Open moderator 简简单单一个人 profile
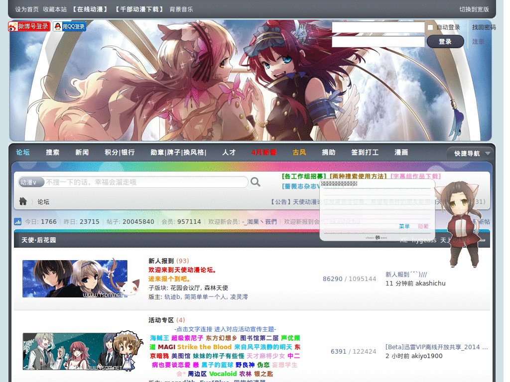This screenshot has height=382, width=510. [205, 296]
